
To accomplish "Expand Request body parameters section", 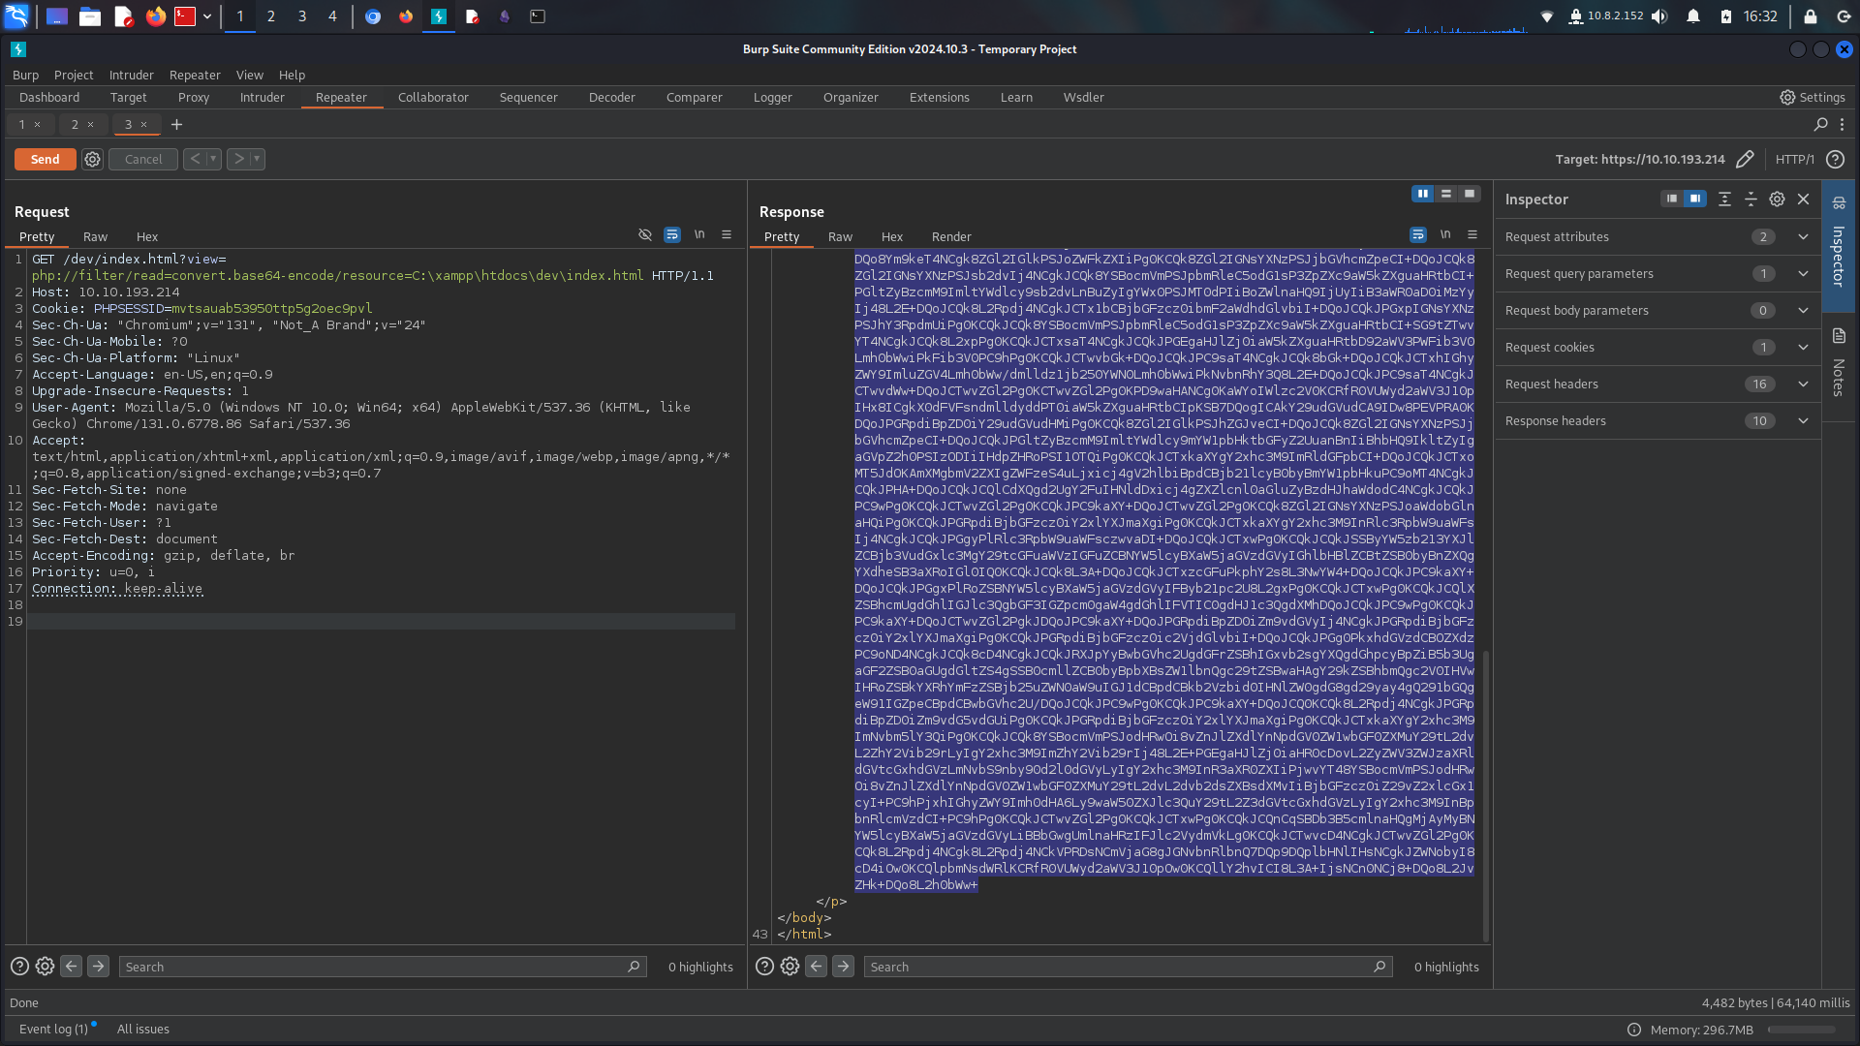I will (x=1658, y=311).
